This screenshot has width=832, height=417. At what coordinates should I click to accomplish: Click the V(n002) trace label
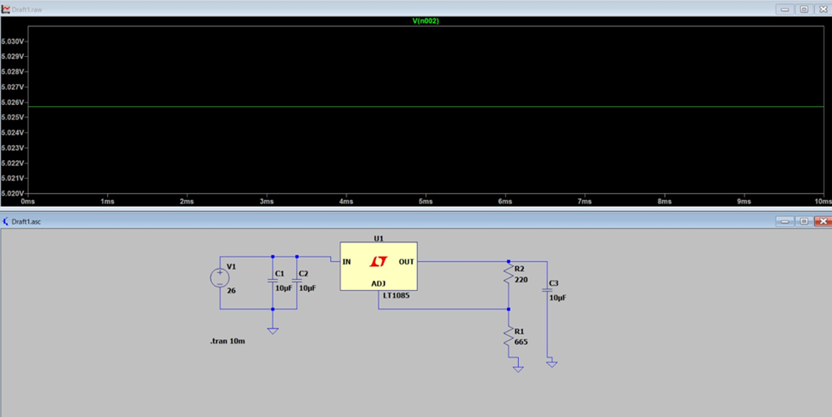[x=425, y=20]
